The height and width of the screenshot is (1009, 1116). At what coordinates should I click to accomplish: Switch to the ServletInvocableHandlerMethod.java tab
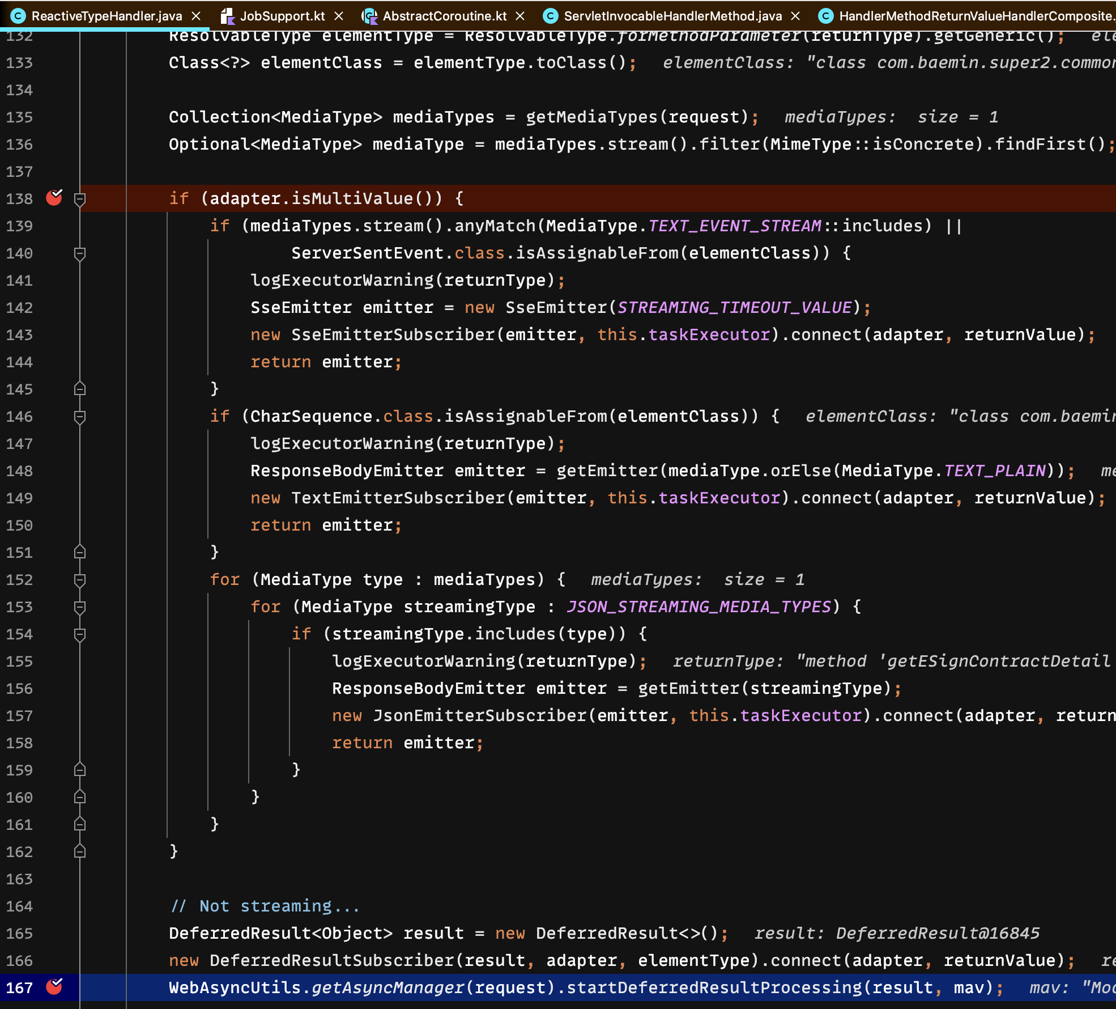click(672, 16)
